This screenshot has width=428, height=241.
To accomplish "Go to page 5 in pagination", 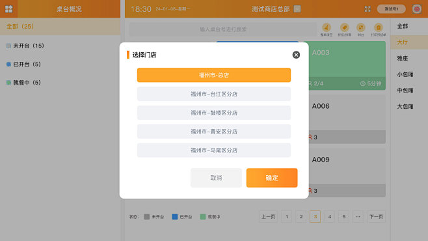I will [x=343, y=217].
